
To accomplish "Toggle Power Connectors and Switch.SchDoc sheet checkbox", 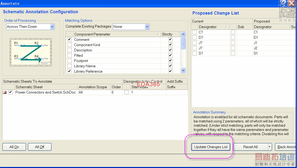I will point(11,92).
